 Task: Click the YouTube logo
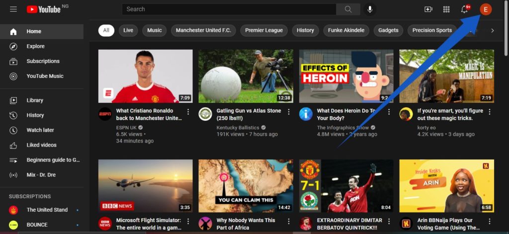(44, 9)
